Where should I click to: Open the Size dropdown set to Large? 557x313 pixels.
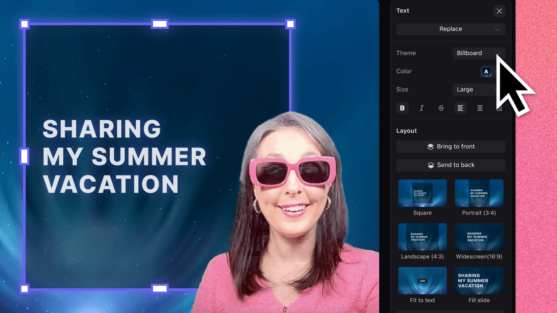click(479, 89)
